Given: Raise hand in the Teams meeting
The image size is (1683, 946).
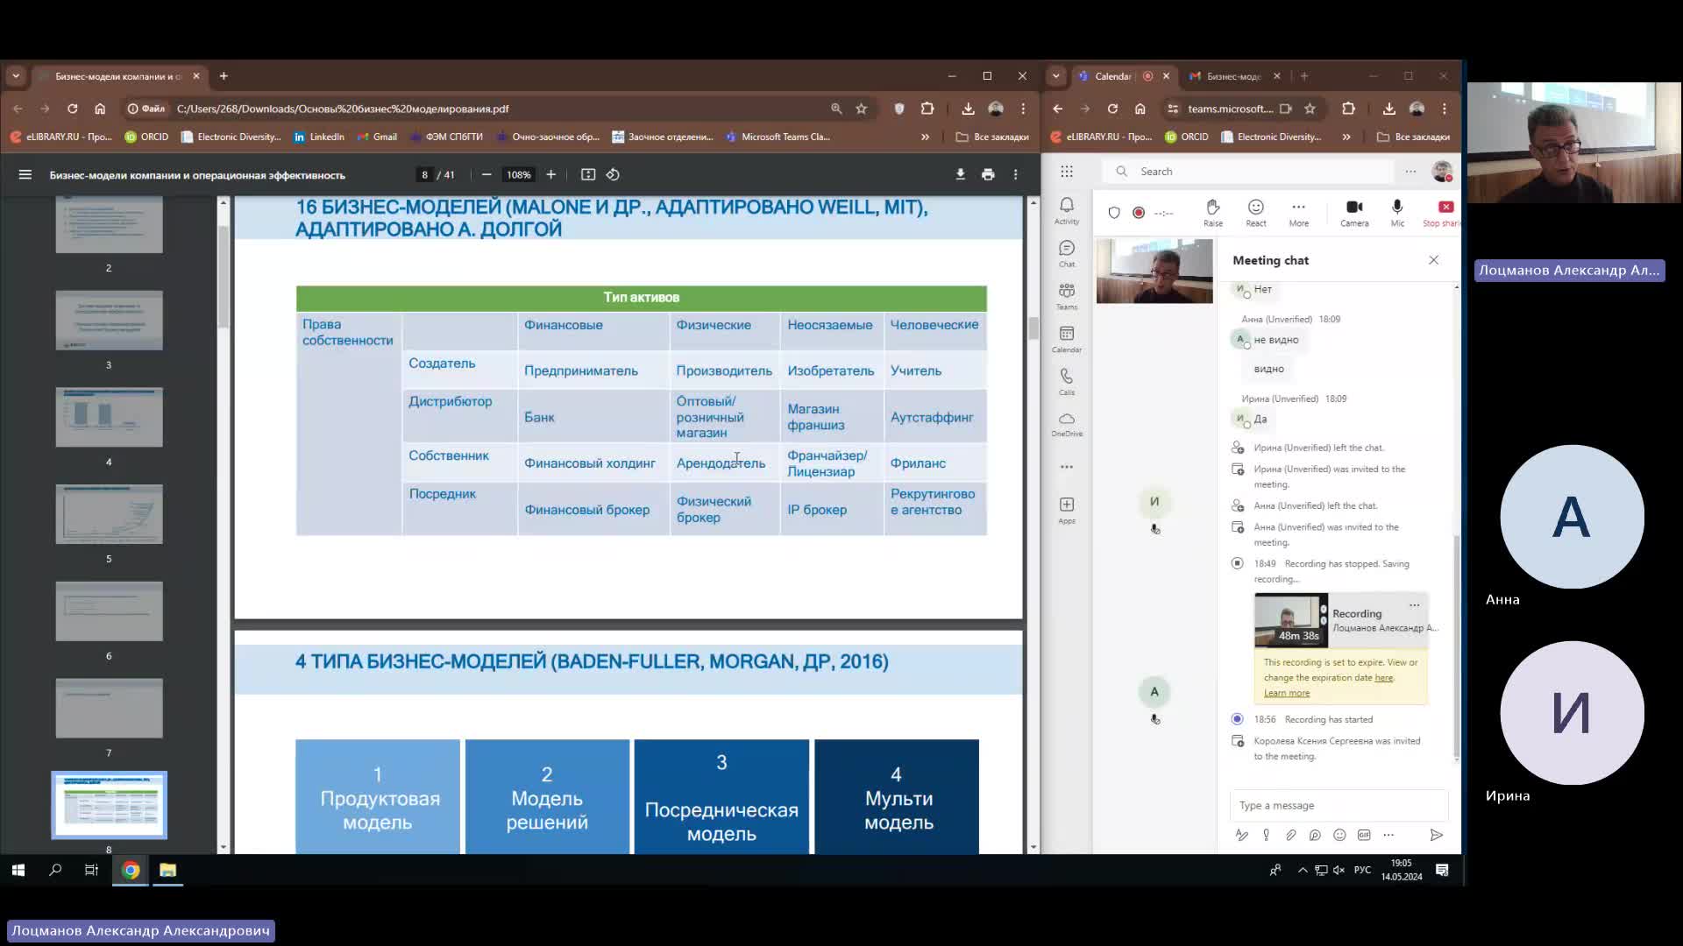Looking at the screenshot, I should click(x=1213, y=213).
